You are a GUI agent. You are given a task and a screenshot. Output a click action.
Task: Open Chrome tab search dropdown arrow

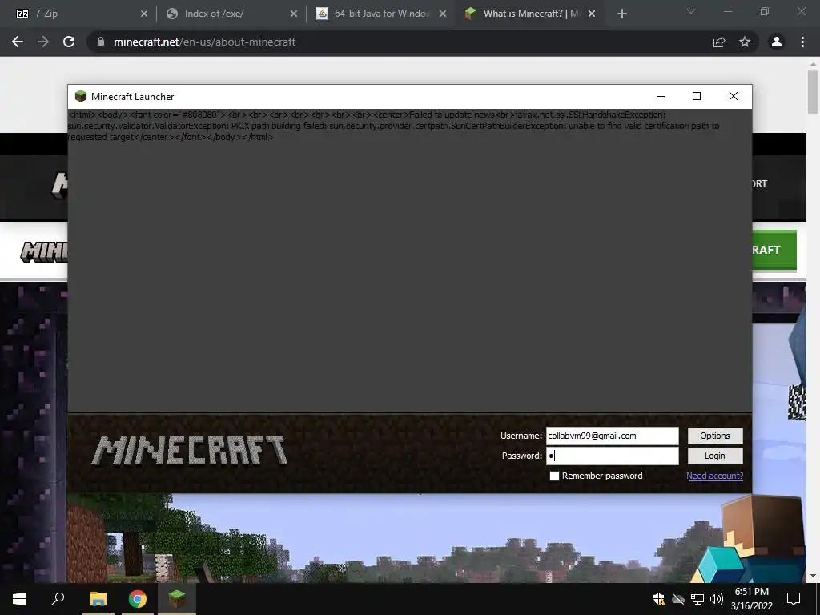[691, 11]
